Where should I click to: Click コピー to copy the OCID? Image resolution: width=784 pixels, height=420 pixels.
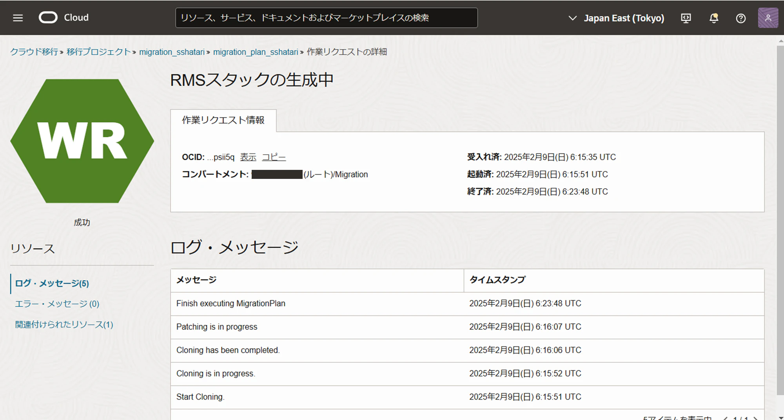(x=274, y=157)
